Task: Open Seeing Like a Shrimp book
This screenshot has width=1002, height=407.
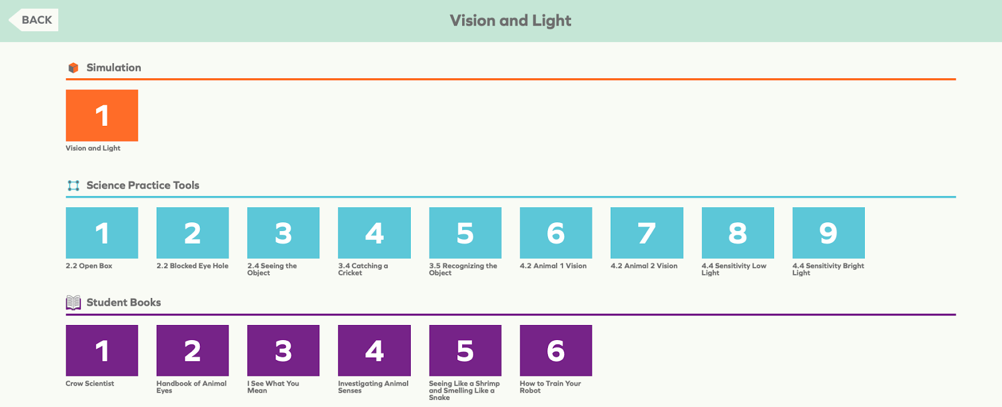Action: [x=465, y=350]
